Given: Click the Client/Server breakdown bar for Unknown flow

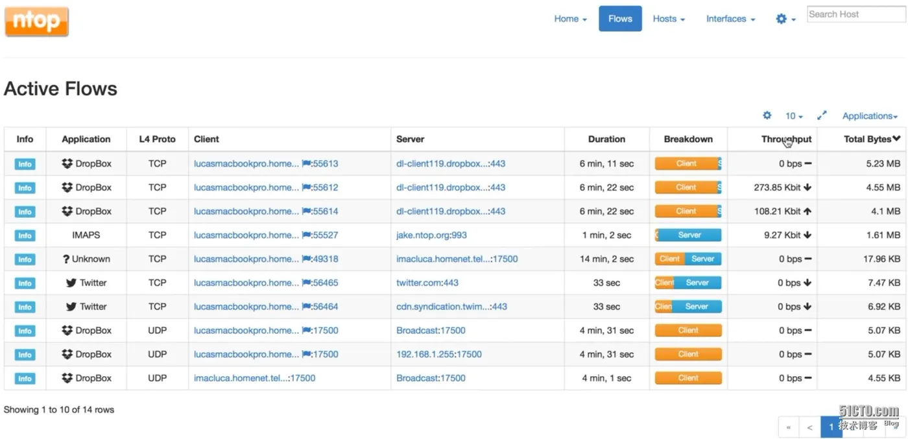Looking at the screenshot, I should (x=688, y=259).
